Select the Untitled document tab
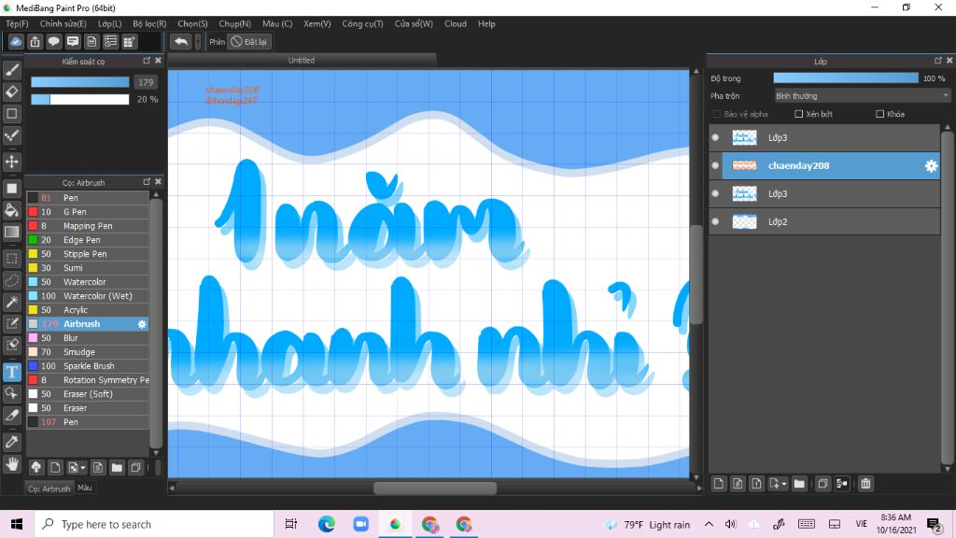 click(302, 60)
